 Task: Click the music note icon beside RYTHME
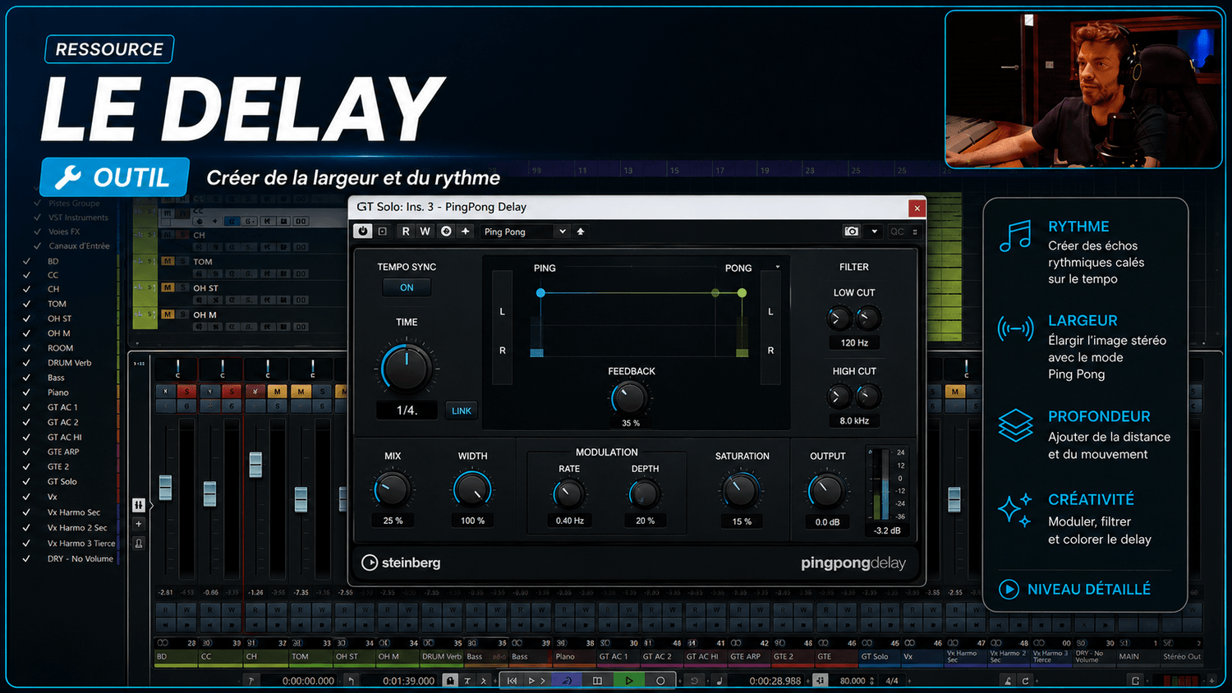tap(1015, 236)
